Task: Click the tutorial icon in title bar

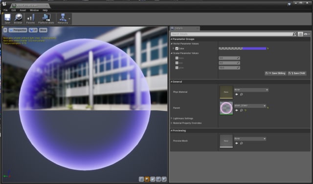Action: click(x=289, y=4)
